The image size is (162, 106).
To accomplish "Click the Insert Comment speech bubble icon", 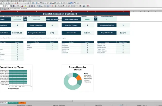I will (x=64, y=3).
